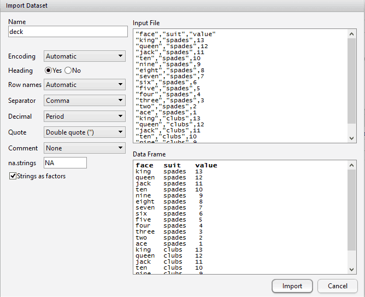Click the face column header in Data Frame
This screenshot has width=365, height=297.
[x=145, y=165]
